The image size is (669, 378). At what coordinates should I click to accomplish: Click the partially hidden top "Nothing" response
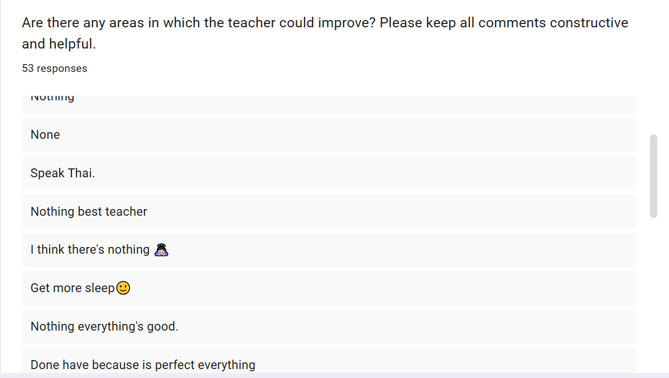52,99
